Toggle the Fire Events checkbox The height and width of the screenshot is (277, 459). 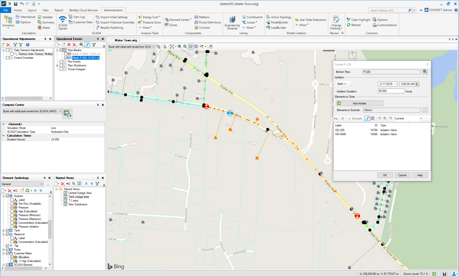coord(61,62)
